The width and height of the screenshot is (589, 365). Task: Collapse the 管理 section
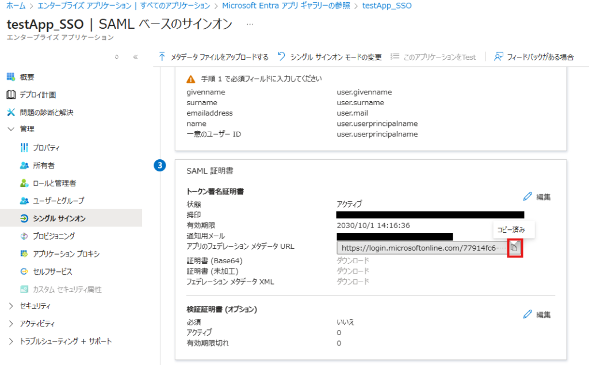pos(11,129)
